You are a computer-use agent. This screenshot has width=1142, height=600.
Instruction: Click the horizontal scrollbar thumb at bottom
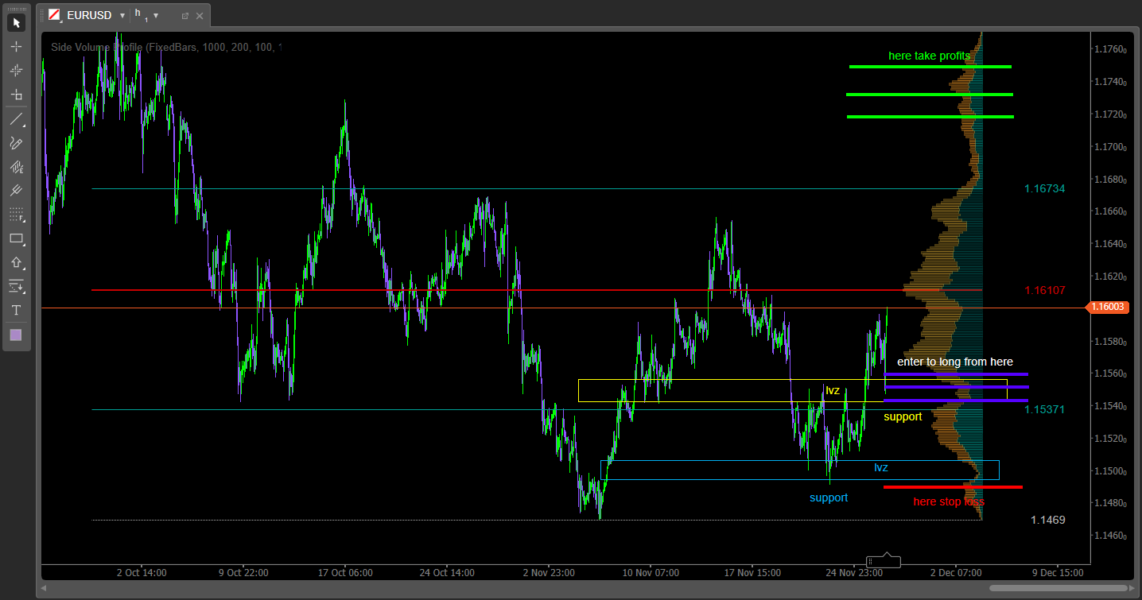click(x=1058, y=588)
